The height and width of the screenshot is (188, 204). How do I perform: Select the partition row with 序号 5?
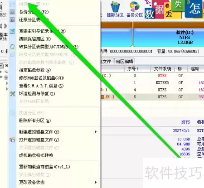pyautogui.click(x=152, y=97)
